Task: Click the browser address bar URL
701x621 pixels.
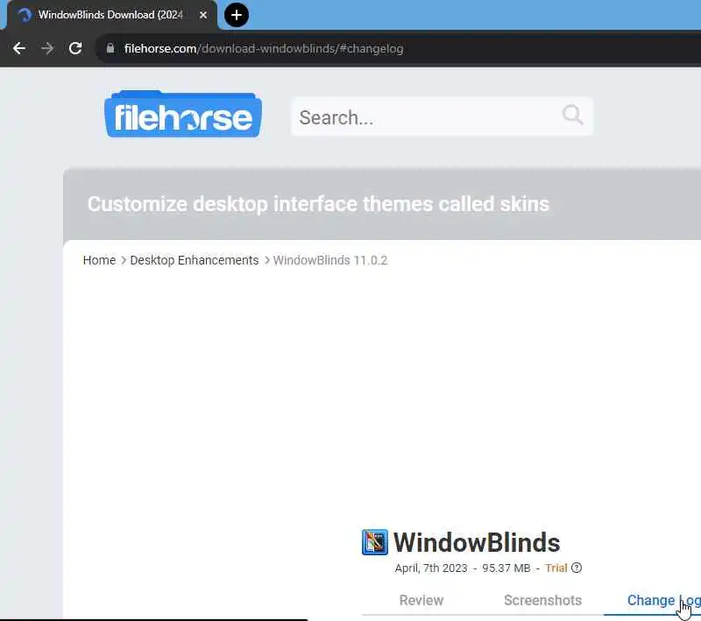Action: point(264,48)
